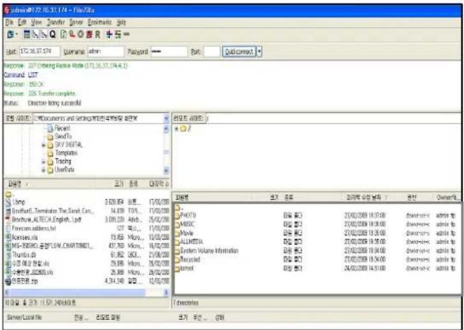Click the Host input field
Viewport: 464px width, 330px height.
(40, 52)
